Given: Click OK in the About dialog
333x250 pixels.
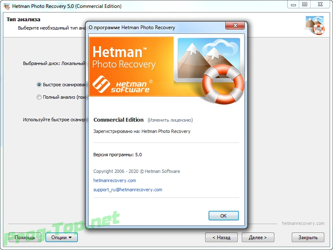Looking at the screenshot, I should coord(224,215).
